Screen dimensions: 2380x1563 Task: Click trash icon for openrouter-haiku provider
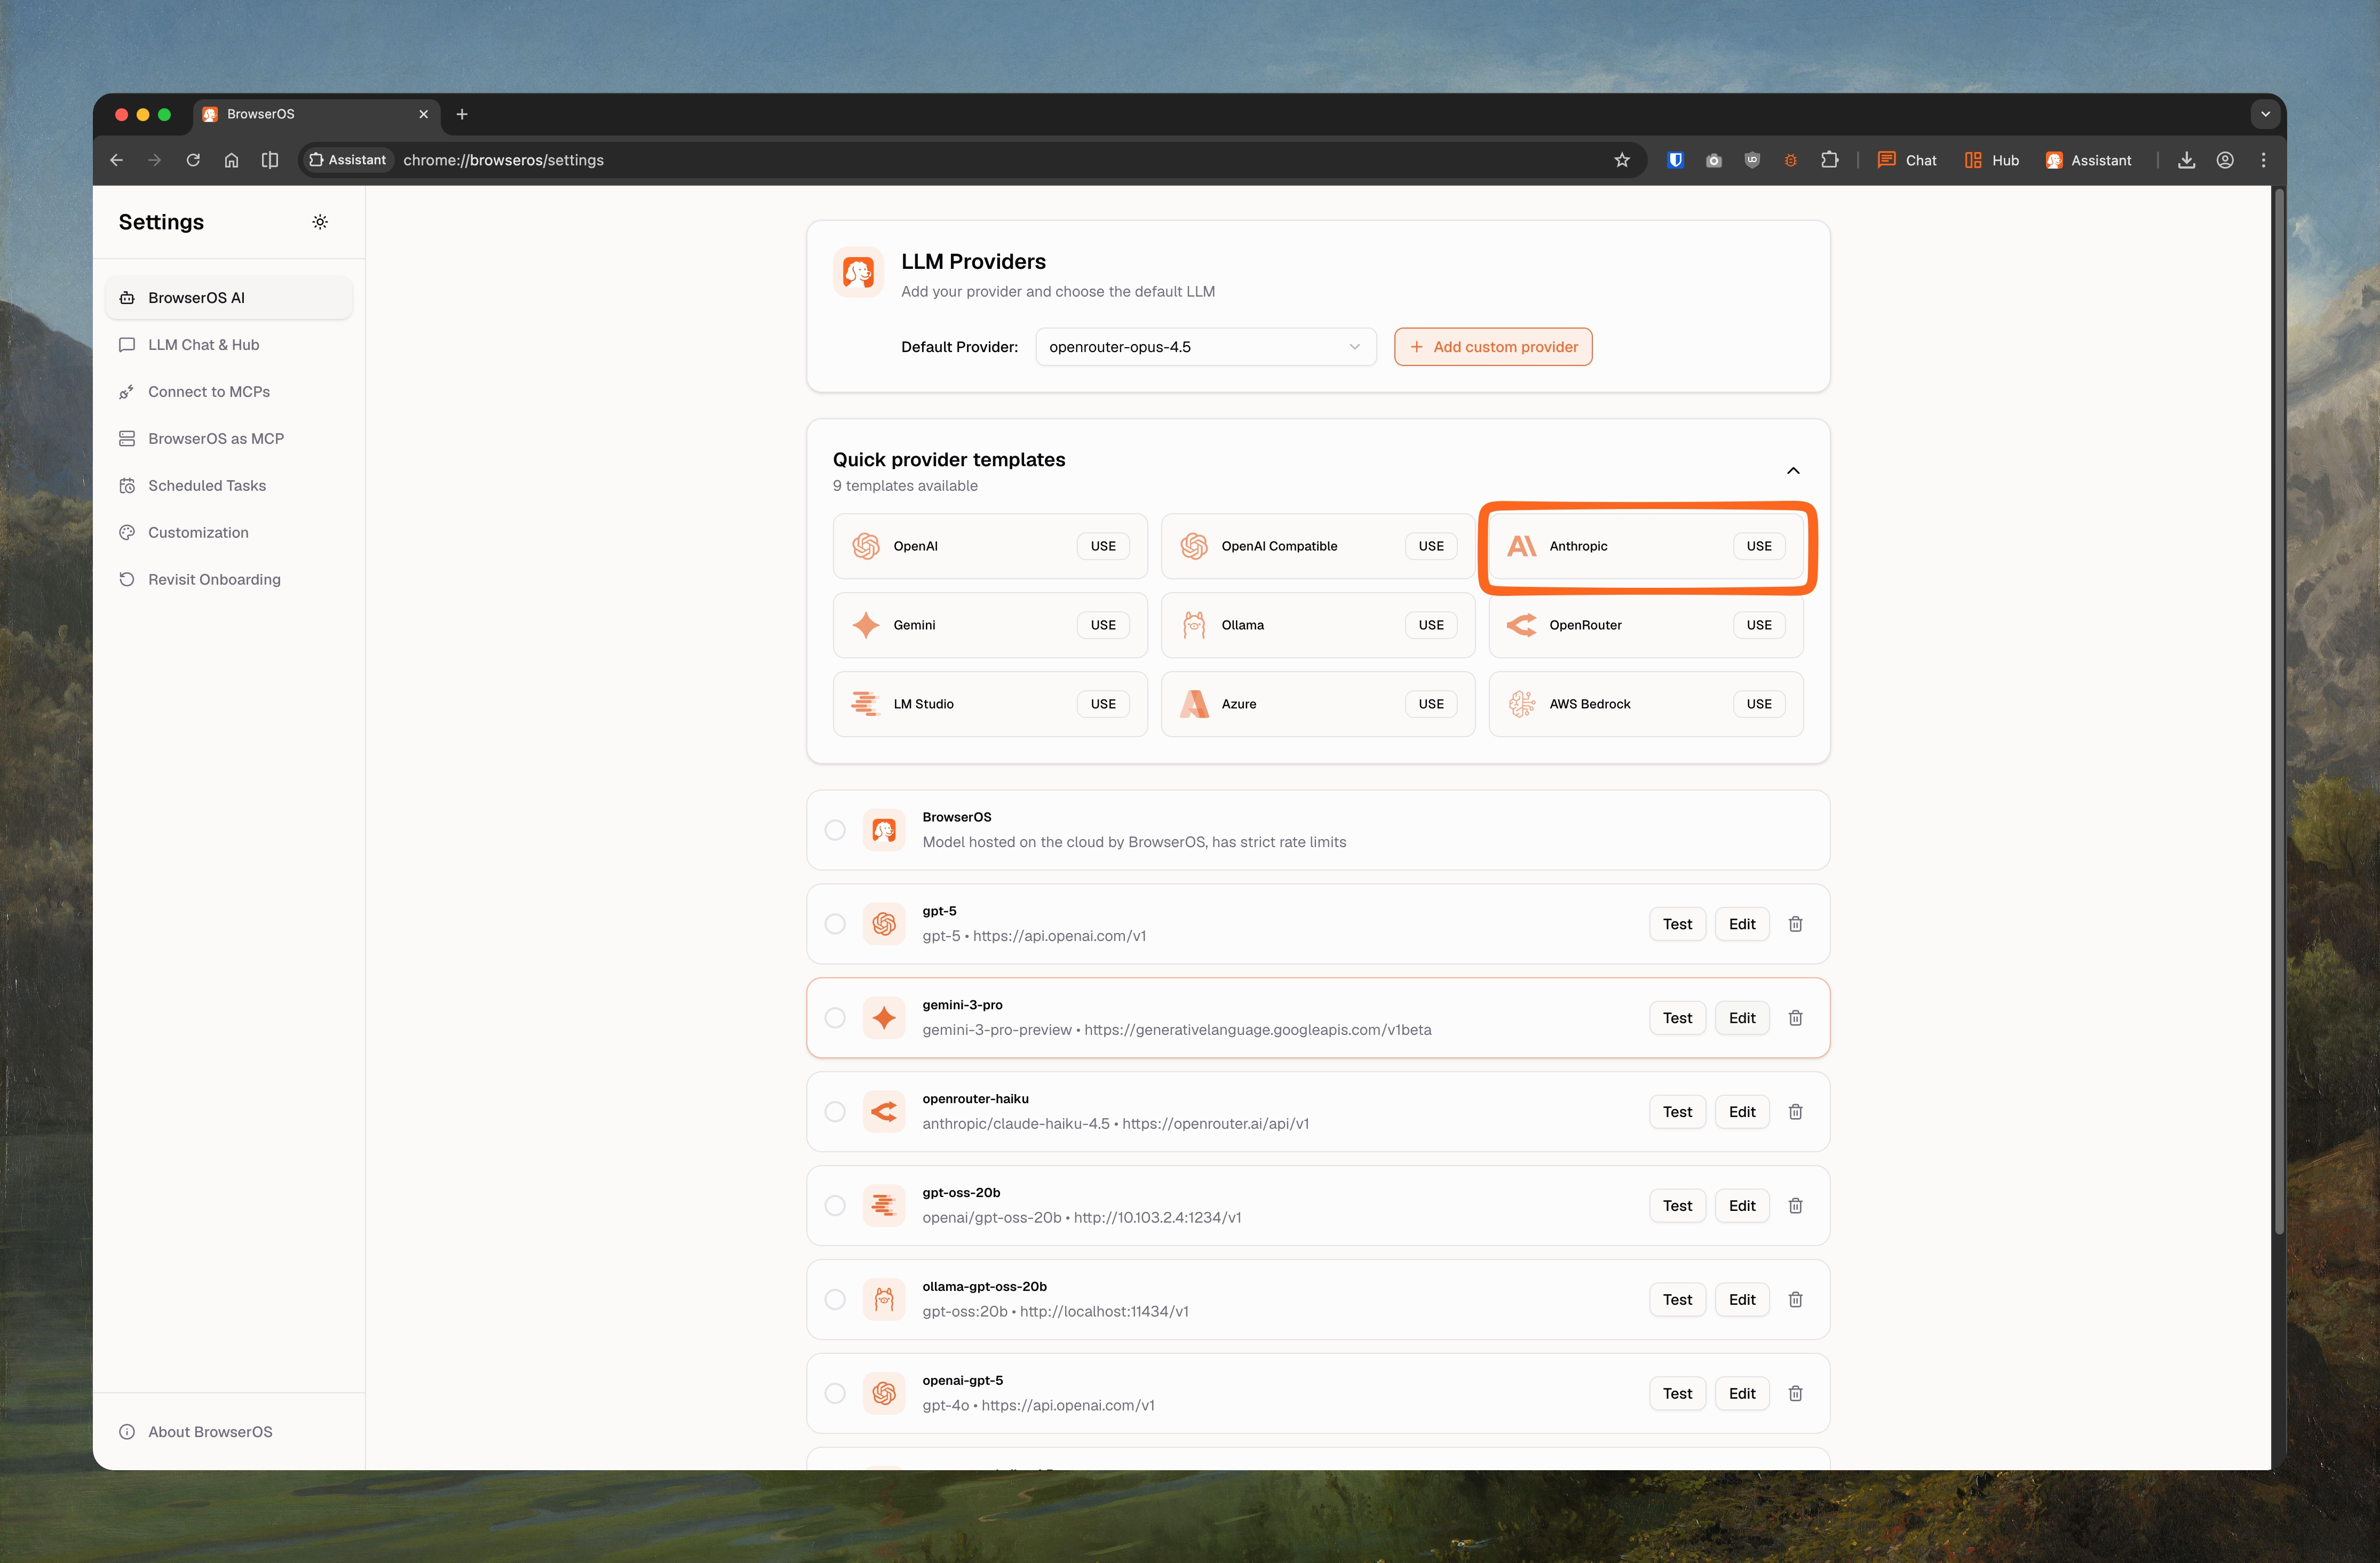coord(1795,1112)
